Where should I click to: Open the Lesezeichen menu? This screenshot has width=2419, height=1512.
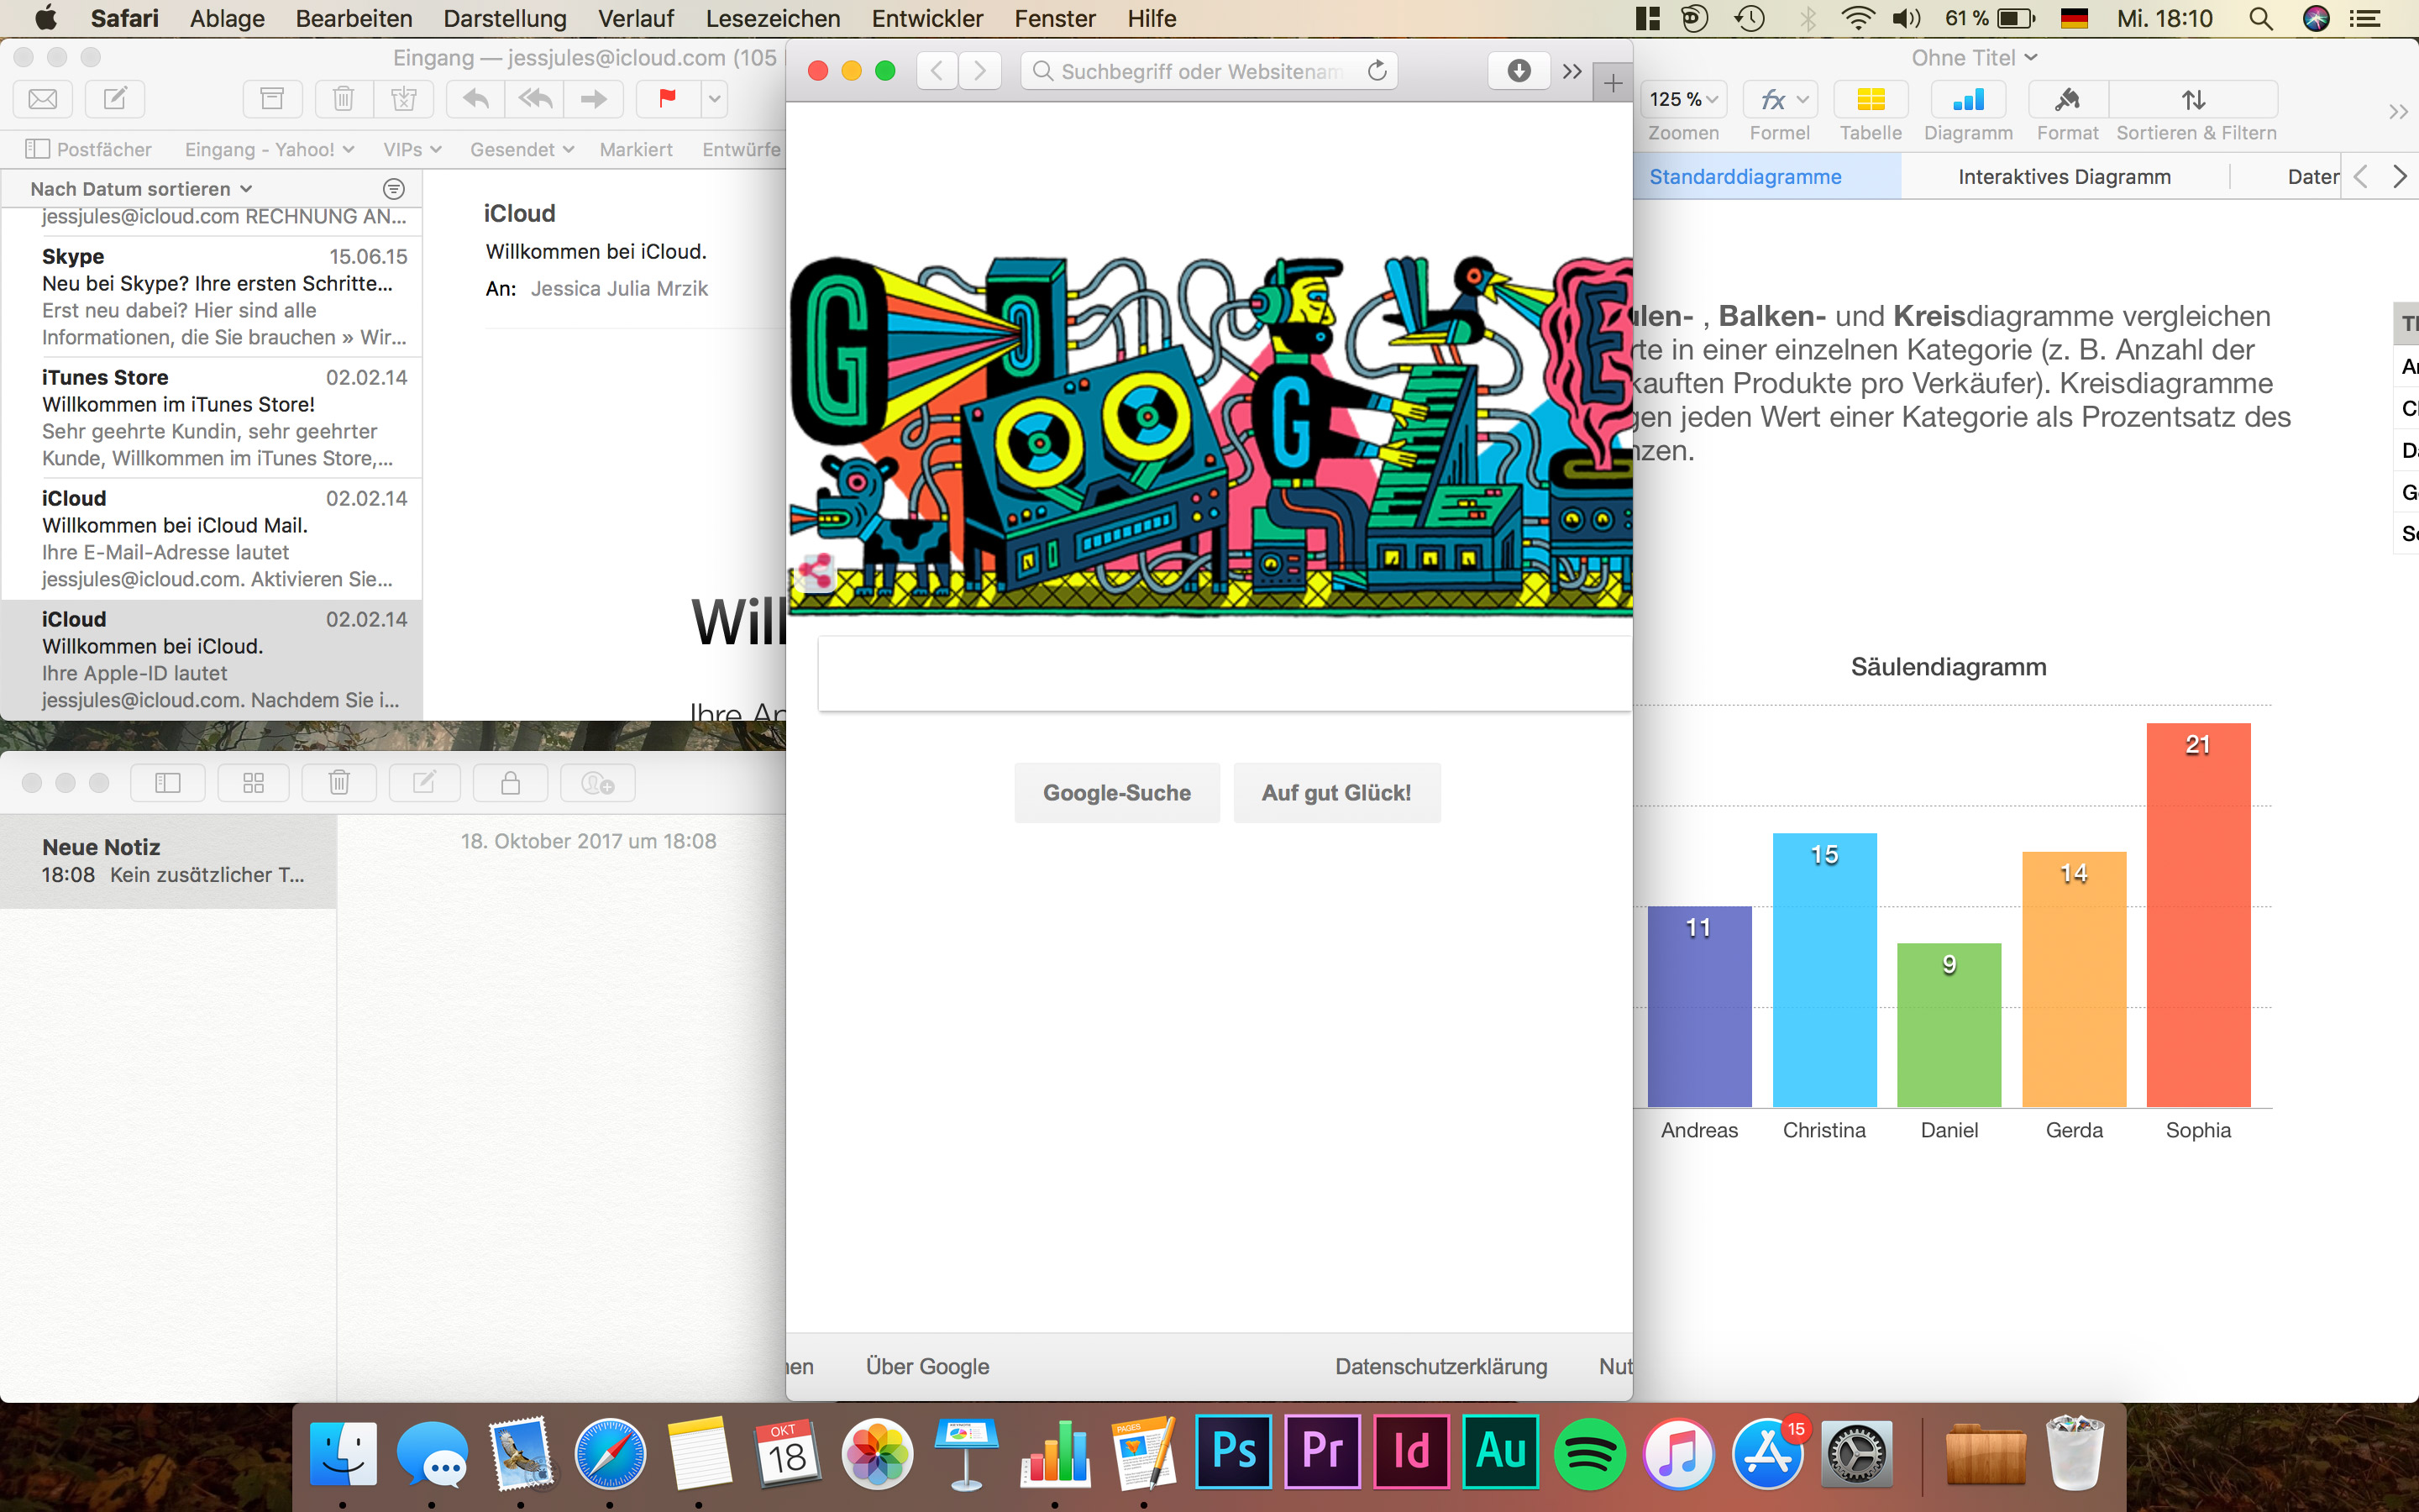coord(772,18)
